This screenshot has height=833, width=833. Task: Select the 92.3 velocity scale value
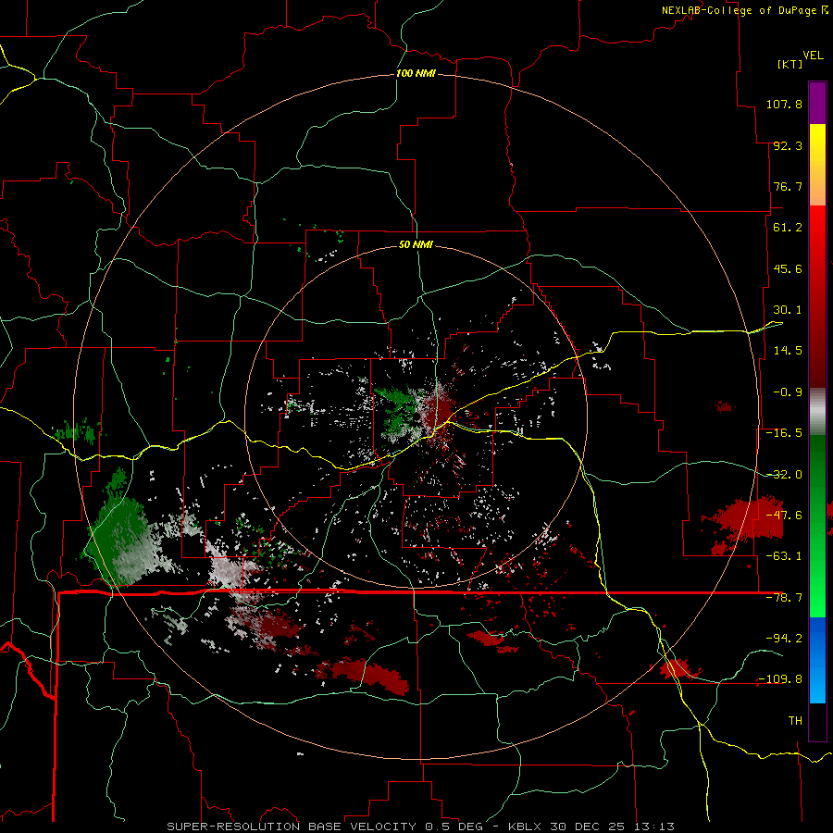788,145
